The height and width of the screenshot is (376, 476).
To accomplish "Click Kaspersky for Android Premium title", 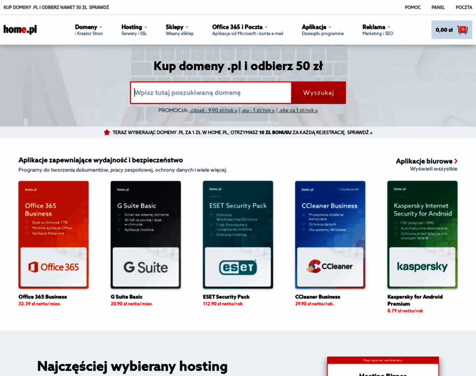I will click(x=415, y=300).
